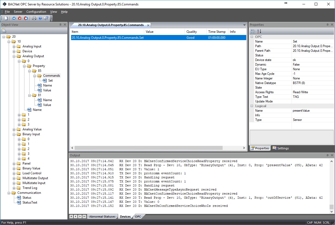This screenshot has width=335, height=225.
Task: Collapse the OPC property category
Action: [x=252, y=37]
